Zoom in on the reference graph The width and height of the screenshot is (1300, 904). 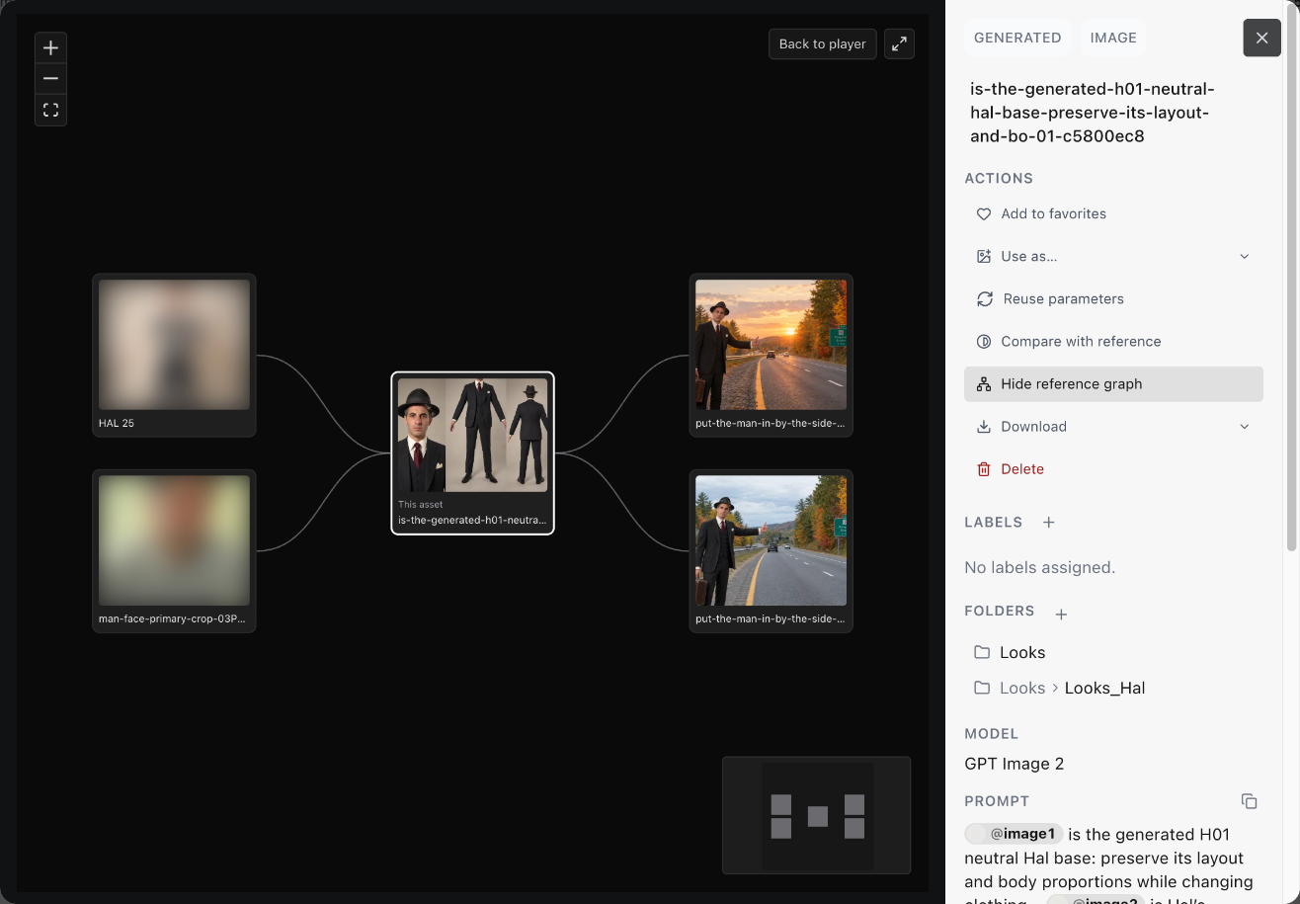pyautogui.click(x=50, y=47)
